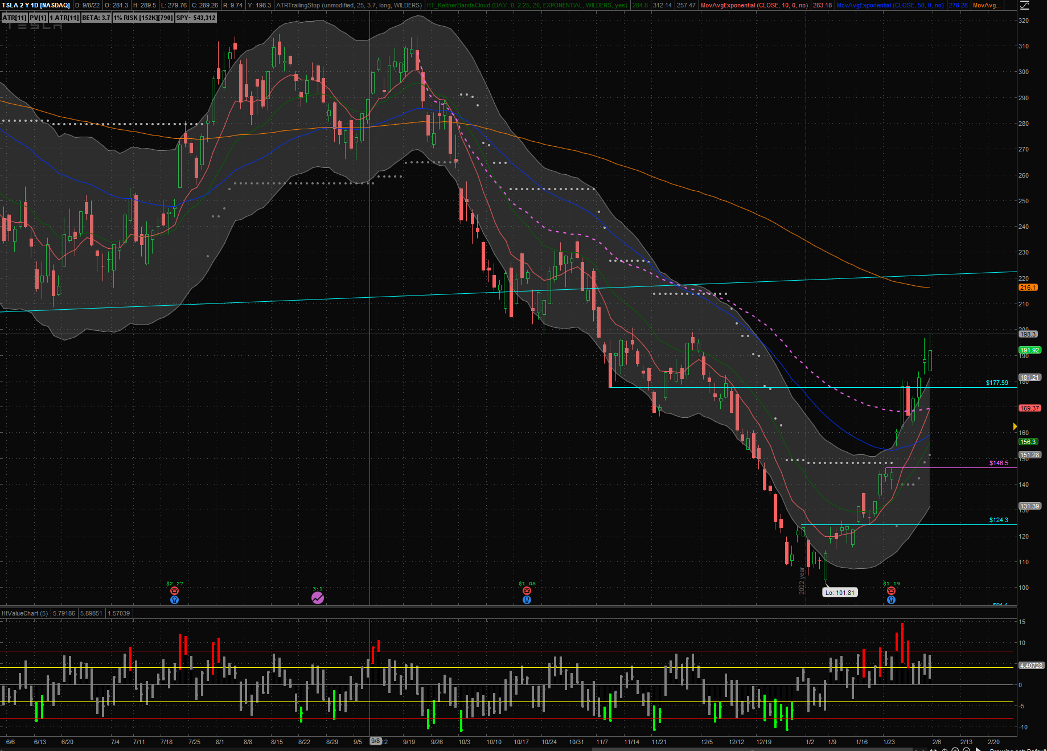Click the earnings phone icon labeled $2.27
The image size is (1047, 751).
175,591
